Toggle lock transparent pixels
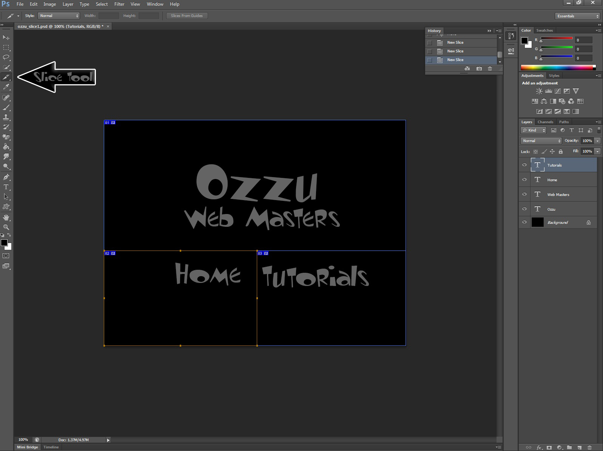Screen dimensions: 603x451 point(535,151)
